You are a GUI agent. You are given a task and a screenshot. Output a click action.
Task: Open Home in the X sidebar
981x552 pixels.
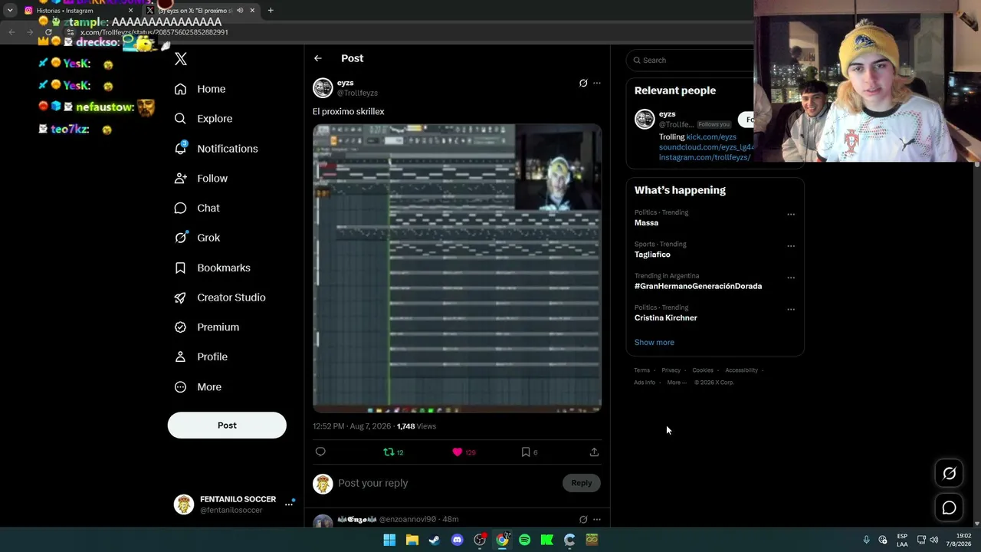pos(200,89)
